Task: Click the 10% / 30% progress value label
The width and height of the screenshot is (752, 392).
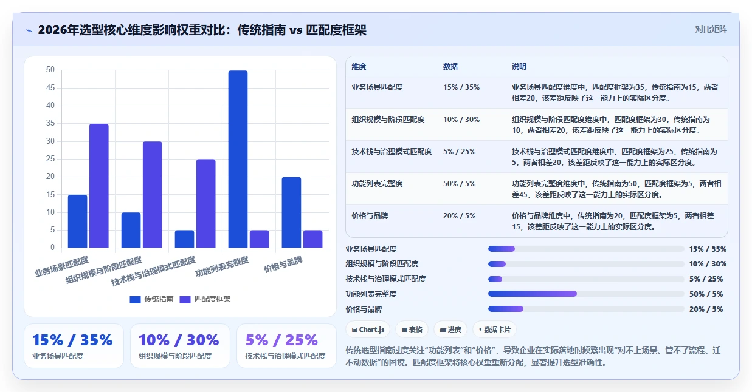Action: coord(708,264)
